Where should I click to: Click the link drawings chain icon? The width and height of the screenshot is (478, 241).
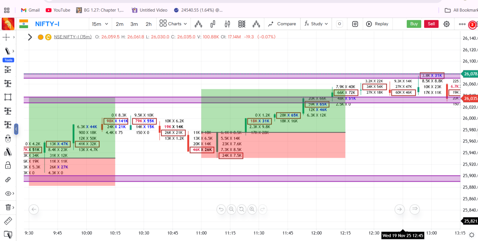[8, 180]
